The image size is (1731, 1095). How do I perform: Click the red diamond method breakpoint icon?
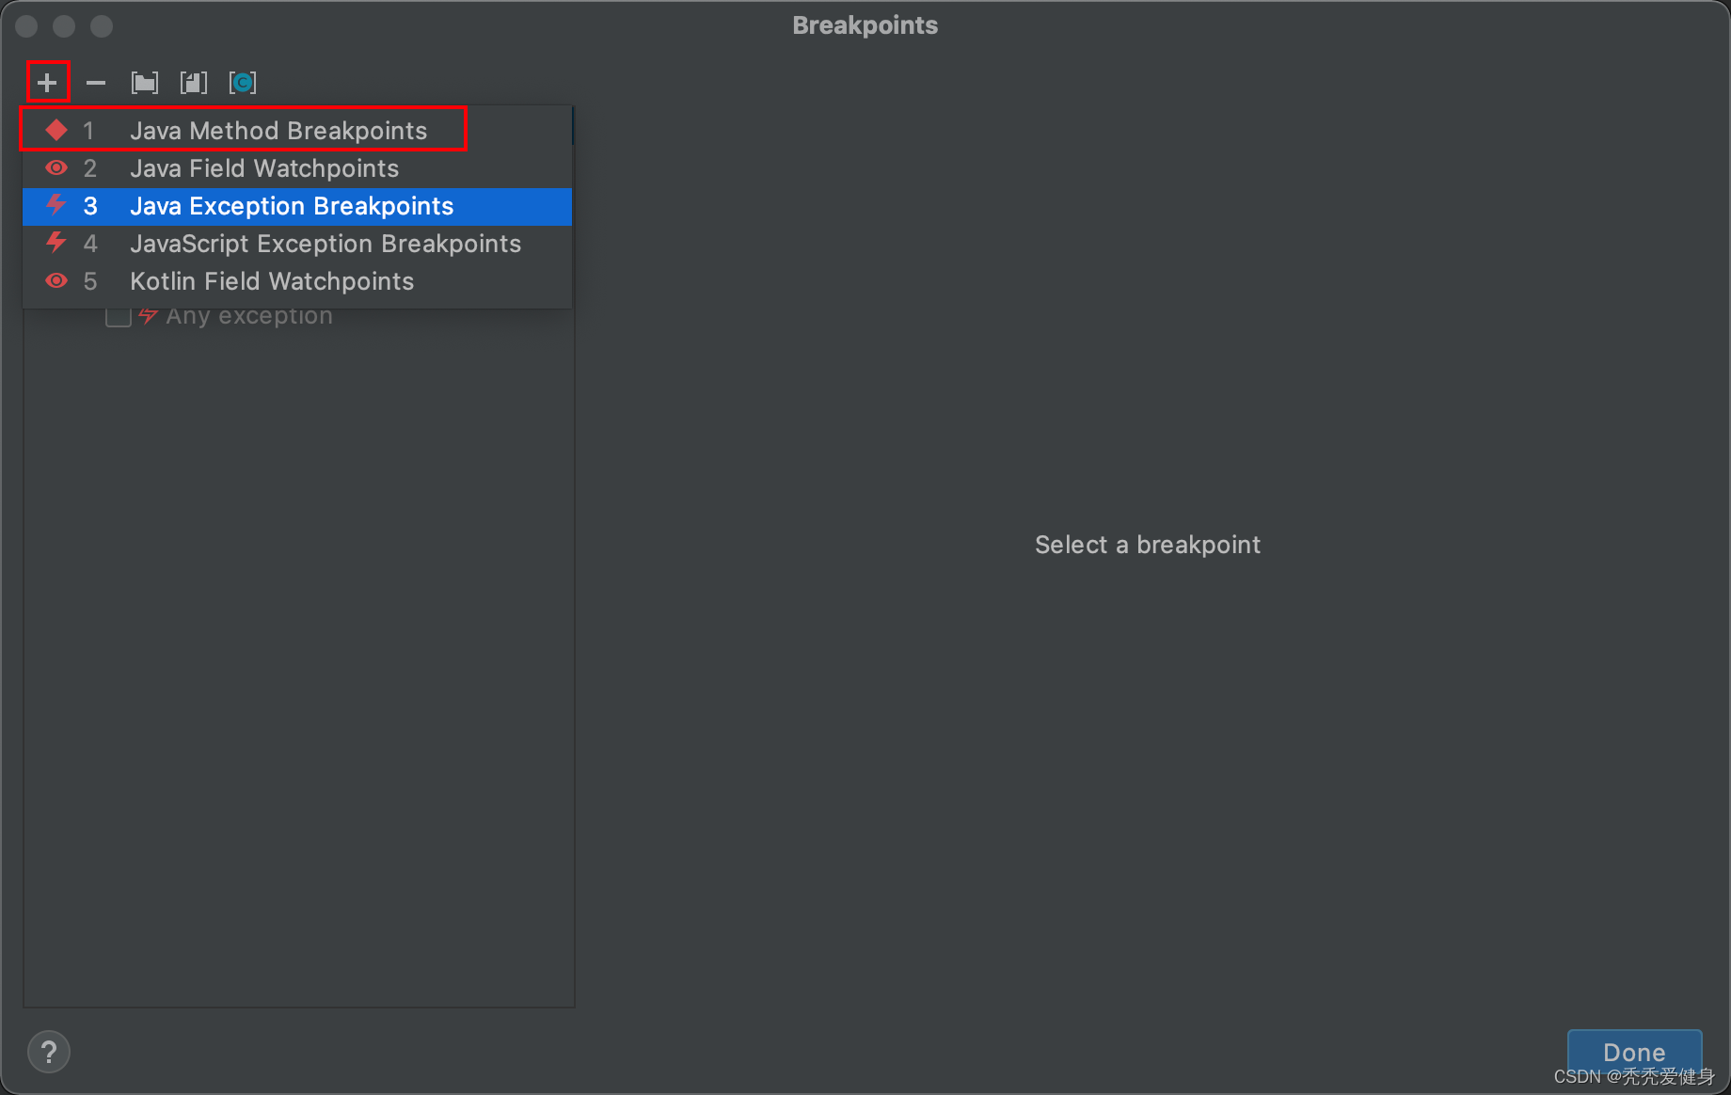pyautogui.click(x=56, y=130)
